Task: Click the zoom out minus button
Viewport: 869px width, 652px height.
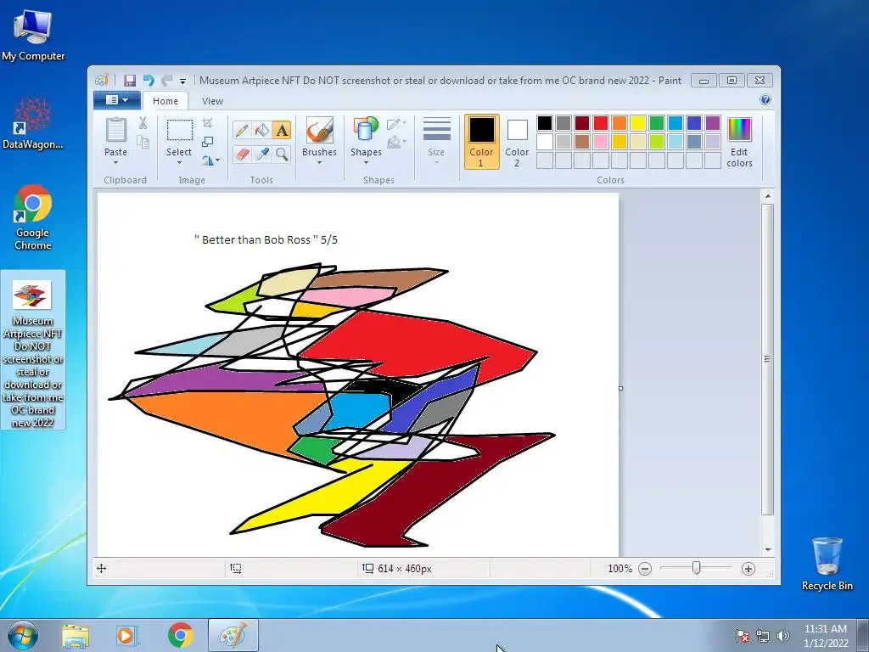Action: click(645, 568)
